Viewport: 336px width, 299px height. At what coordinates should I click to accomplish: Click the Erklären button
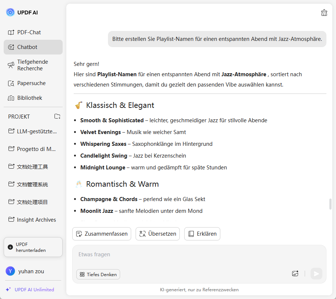[202, 234]
